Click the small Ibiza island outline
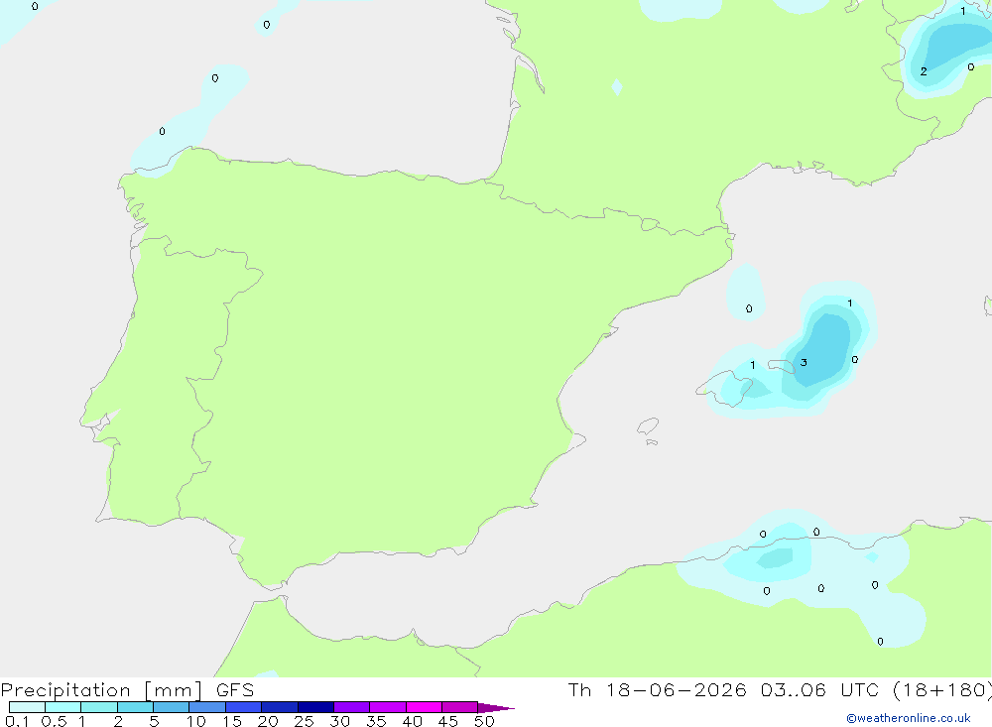 [x=648, y=426]
